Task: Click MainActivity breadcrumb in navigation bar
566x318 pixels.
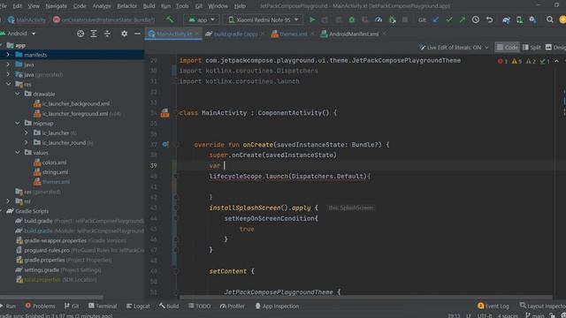Action: tap(27, 19)
